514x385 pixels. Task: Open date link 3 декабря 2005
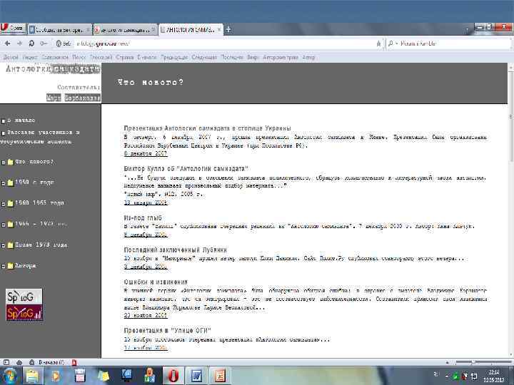(146, 267)
